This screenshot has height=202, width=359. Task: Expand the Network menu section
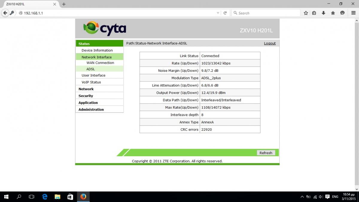(86, 89)
